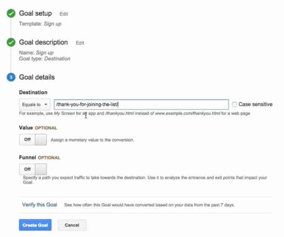
Task: Turn on the Funnel toggle
Action: pos(33,169)
